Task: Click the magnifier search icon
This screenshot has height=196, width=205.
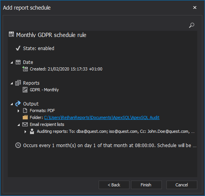Action: click(x=192, y=25)
